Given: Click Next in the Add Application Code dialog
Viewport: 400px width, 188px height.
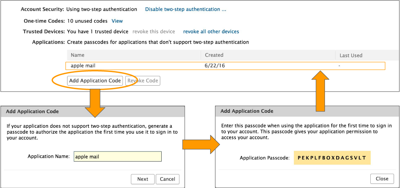Looking at the screenshot, I should 143,179.
